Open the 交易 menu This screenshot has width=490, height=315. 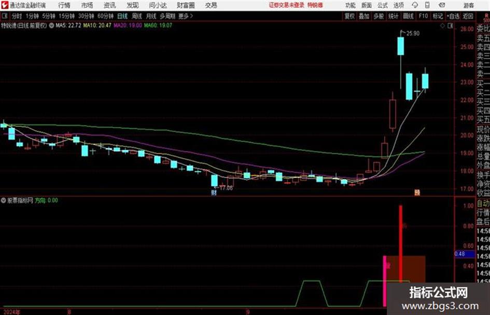[x=211, y=5]
